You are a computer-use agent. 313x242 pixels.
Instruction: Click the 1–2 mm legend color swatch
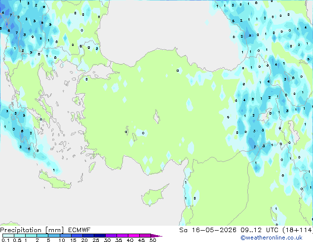(x=31, y=236)
